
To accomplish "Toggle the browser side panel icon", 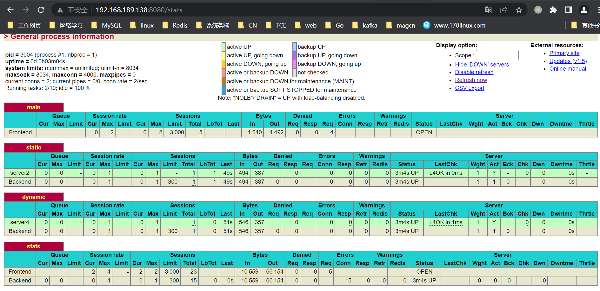I will click(x=569, y=10).
